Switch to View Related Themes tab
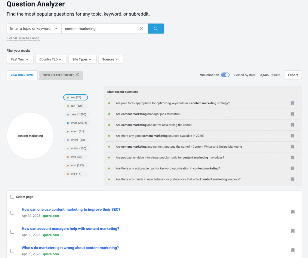The height and width of the screenshot is (258, 308). pos(61,75)
